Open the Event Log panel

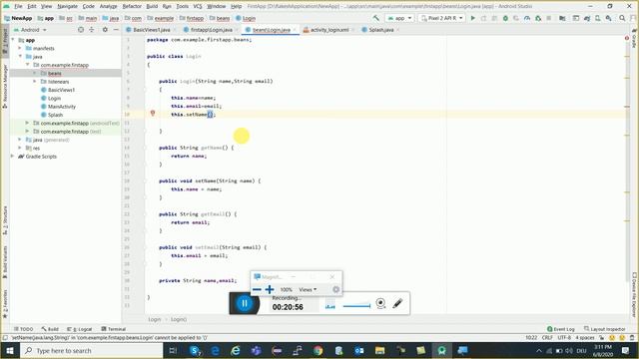click(561, 329)
